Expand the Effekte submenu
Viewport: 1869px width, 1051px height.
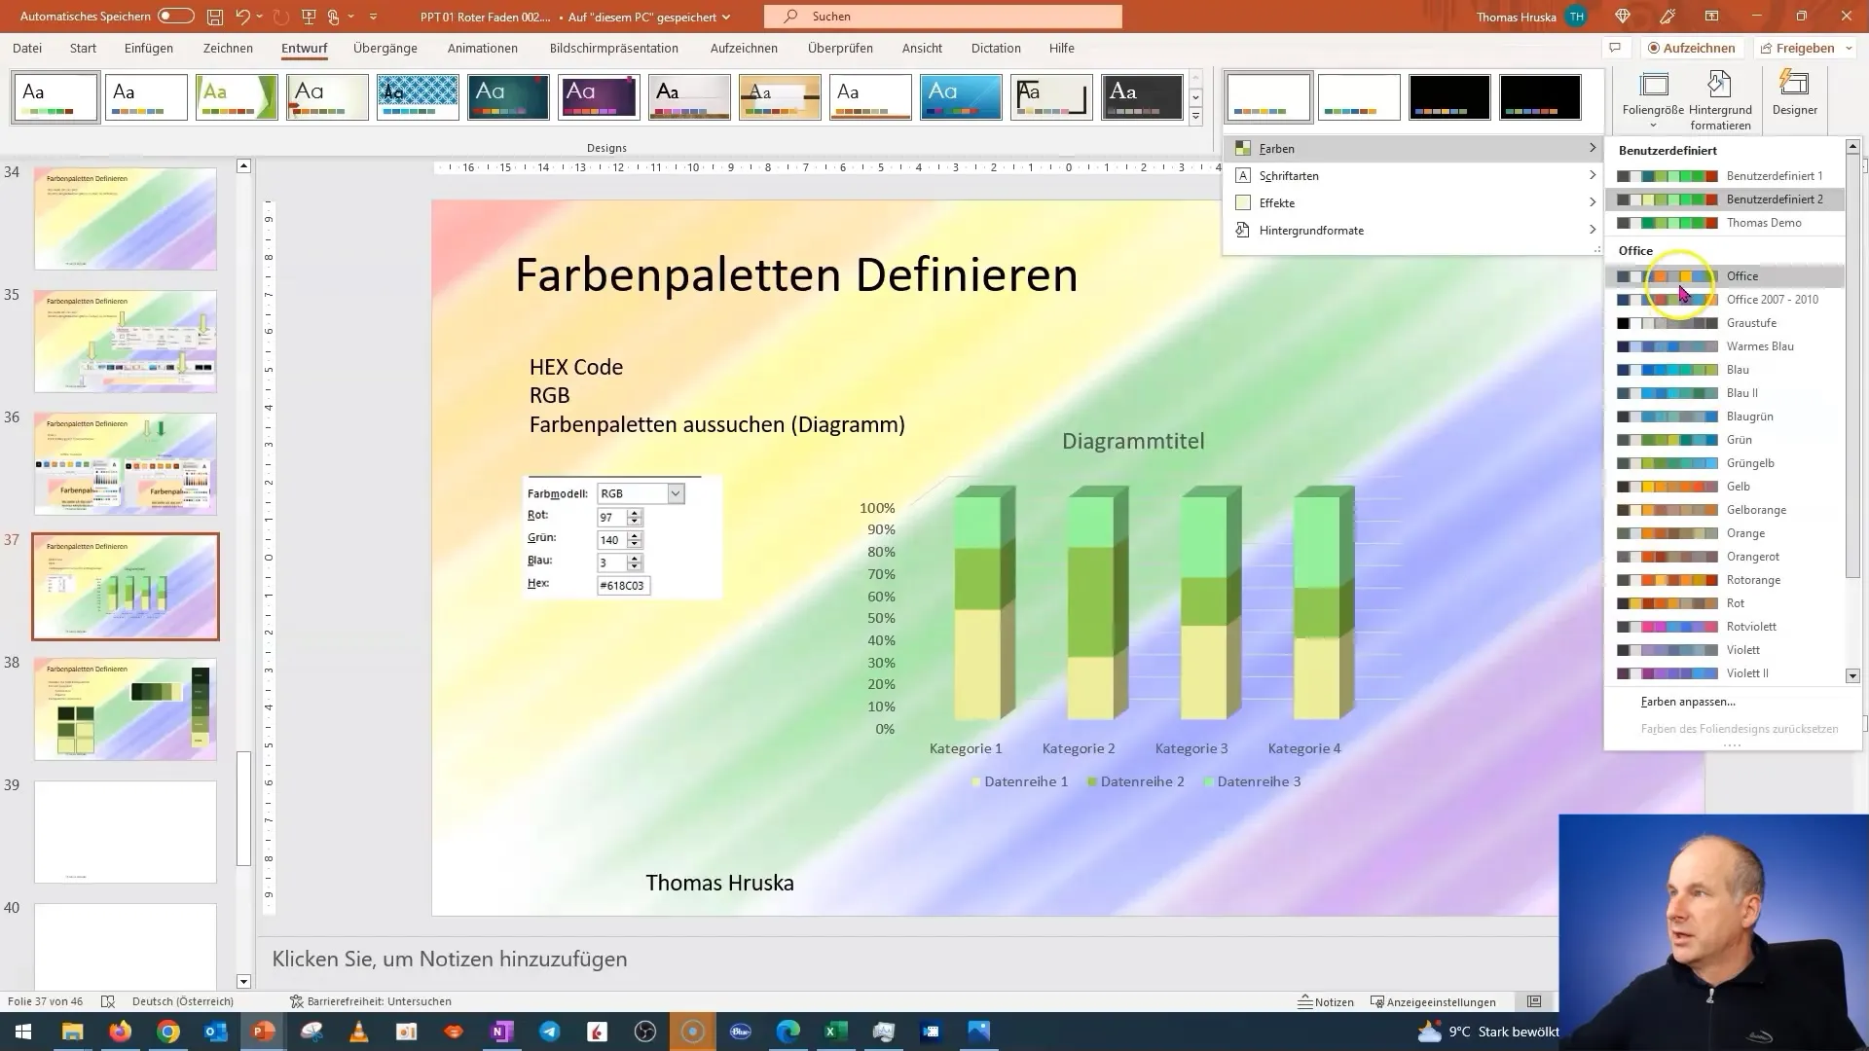[1412, 202]
